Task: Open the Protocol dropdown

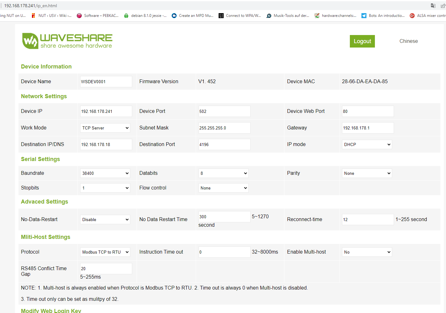Action: pyautogui.click(x=105, y=252)
